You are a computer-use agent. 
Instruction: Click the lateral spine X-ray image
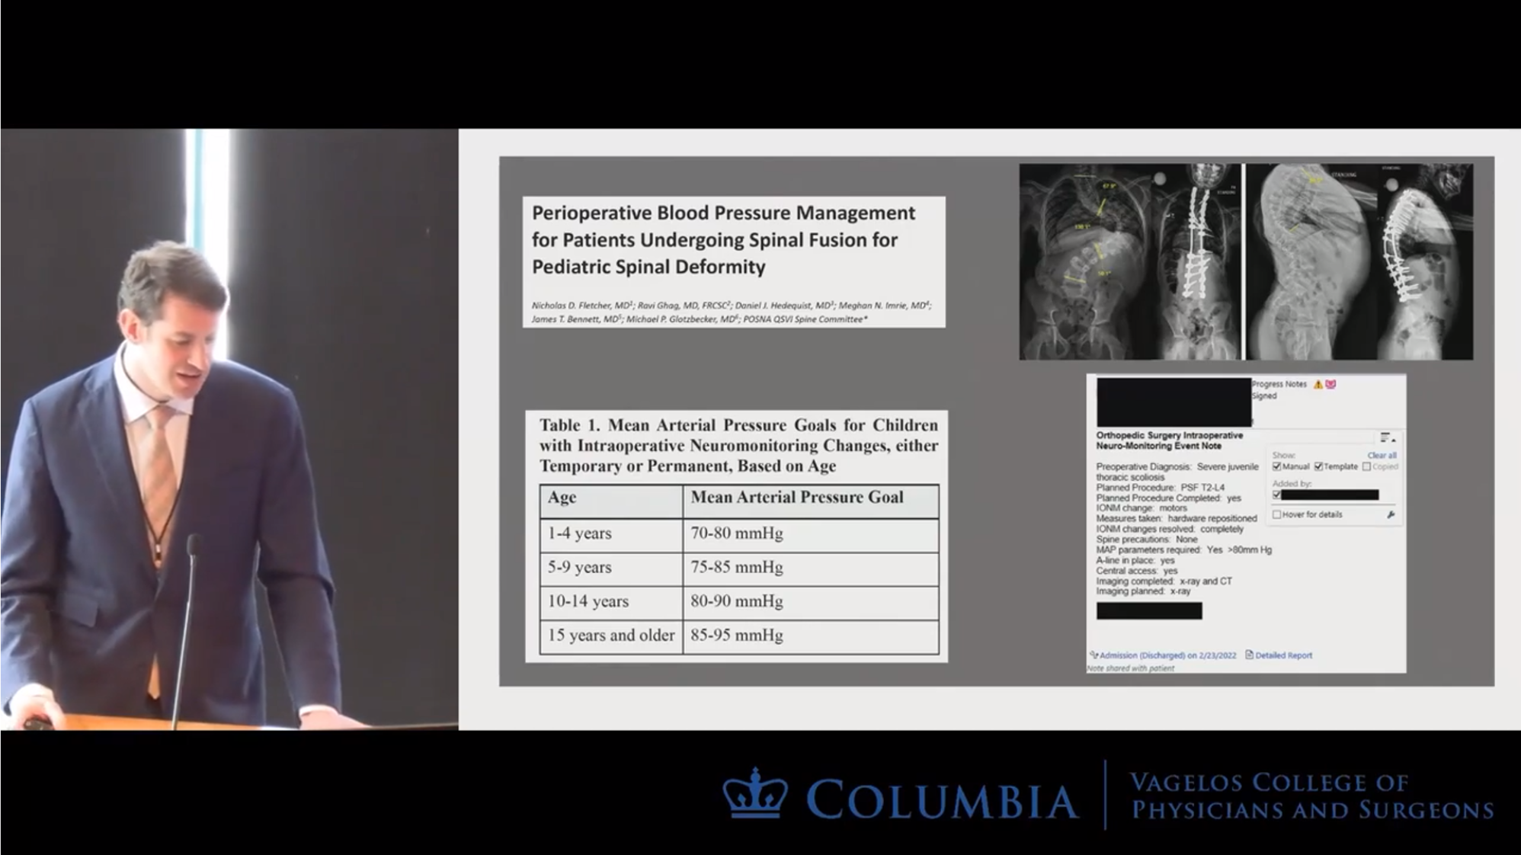pyautogui.click(x=1359, y=261)
